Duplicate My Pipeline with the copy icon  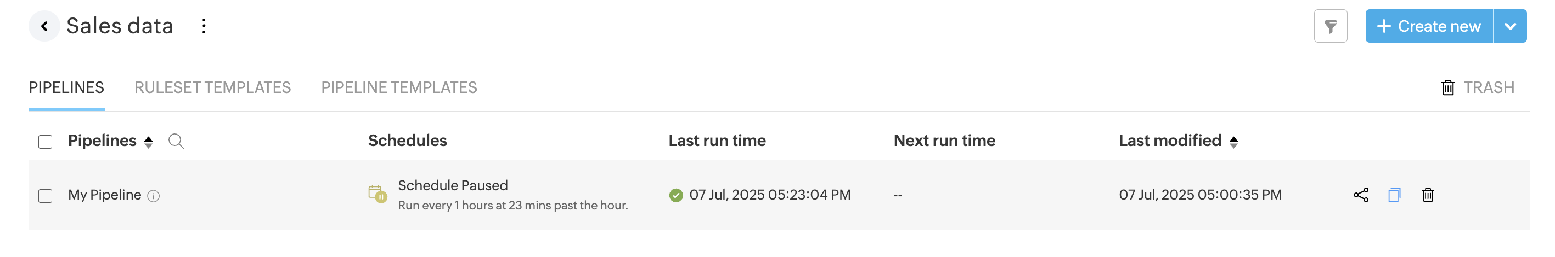click(x=1394, y=195)
